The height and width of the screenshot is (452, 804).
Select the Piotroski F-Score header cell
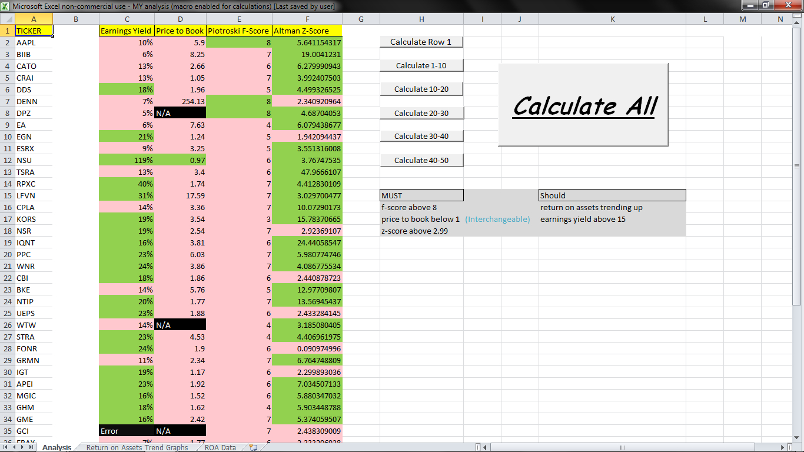tap(239, 31)
